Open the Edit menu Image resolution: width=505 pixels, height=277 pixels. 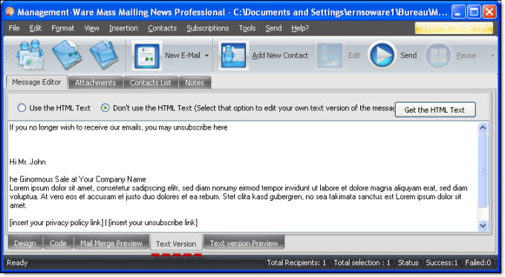click(36, 28)
